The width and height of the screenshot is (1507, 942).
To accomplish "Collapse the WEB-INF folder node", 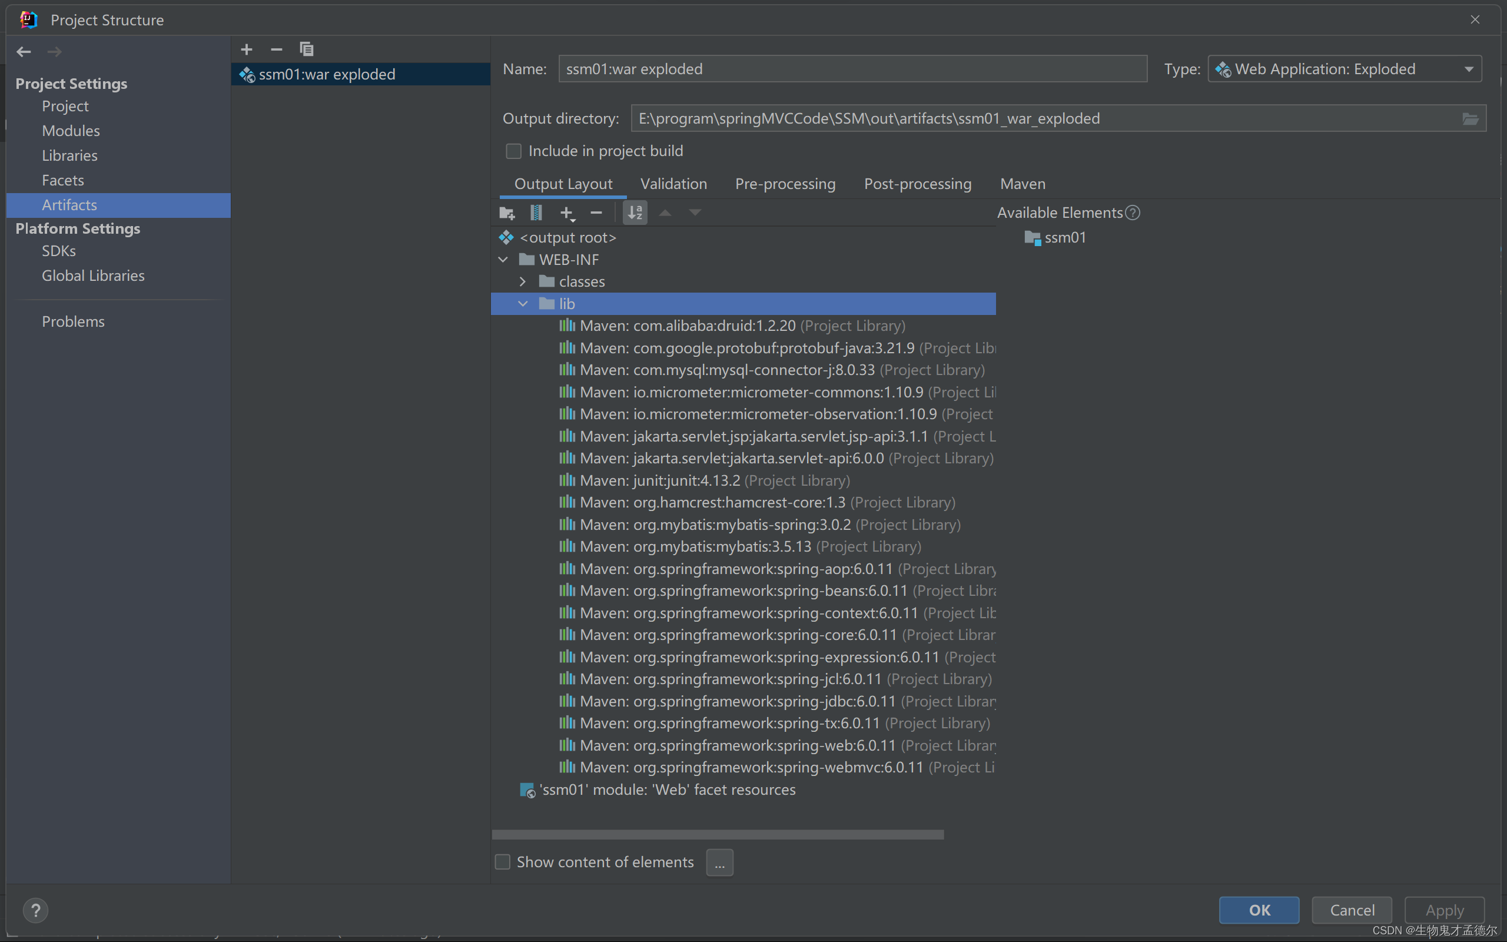I will pos(503,260).
